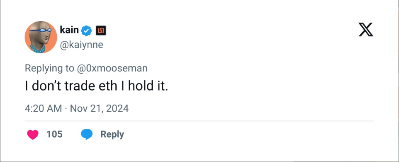Click the 105 likes count
The width and height of the screenshot is (399, 162).
(54, 134)
